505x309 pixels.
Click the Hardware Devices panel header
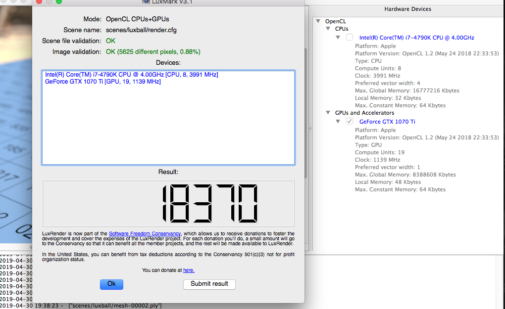[408, 9]
